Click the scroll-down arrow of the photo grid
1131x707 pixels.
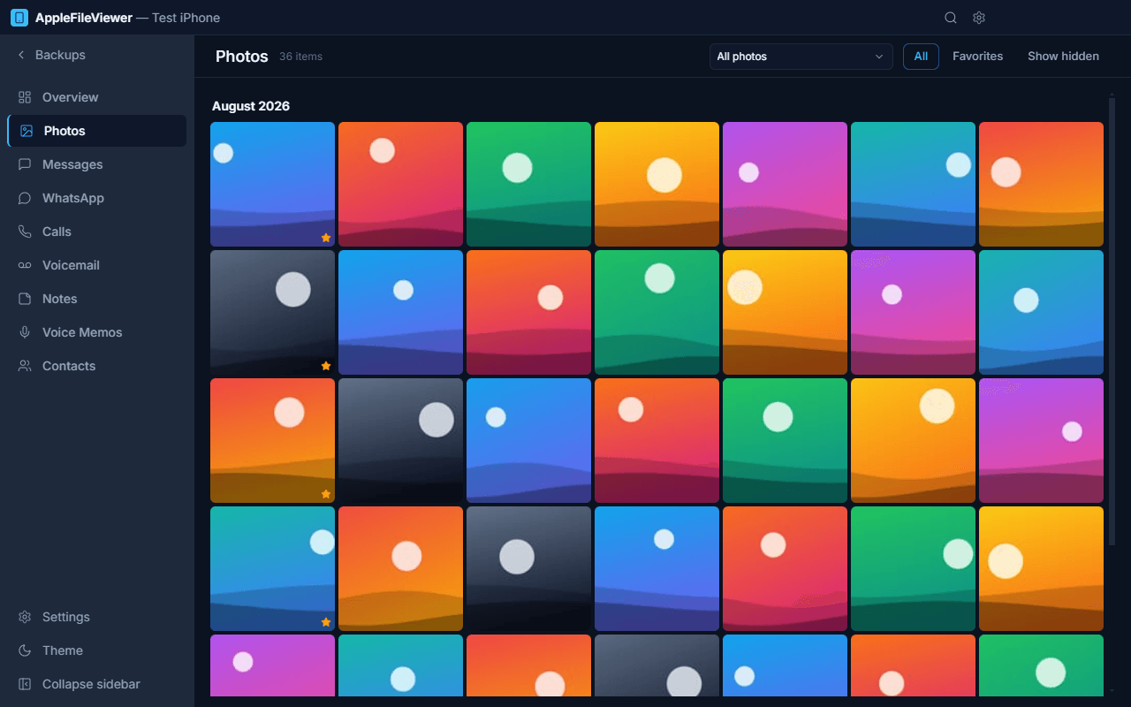coord(1112,689)
